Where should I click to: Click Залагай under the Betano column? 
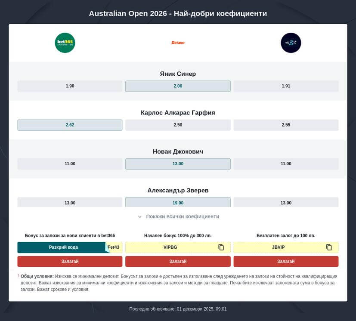point(177,261)
